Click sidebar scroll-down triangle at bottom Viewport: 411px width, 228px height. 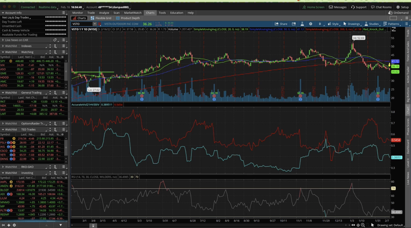61,225
